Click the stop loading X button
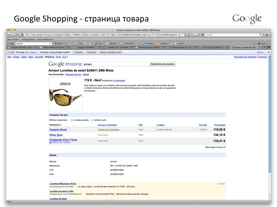 click(195, 35)
